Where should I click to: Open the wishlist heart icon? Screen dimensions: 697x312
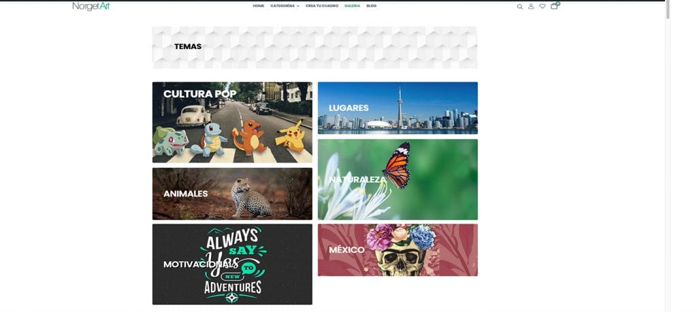(542, 6)
